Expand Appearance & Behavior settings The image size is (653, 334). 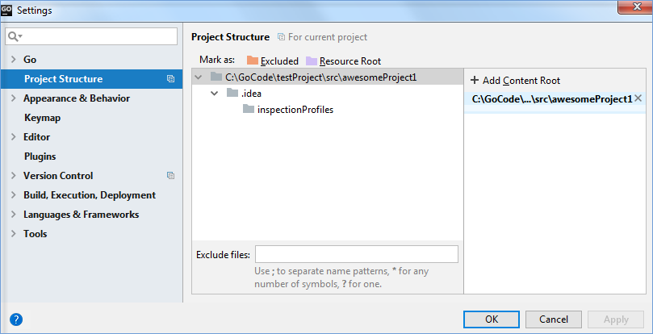(x=14, y=98)
